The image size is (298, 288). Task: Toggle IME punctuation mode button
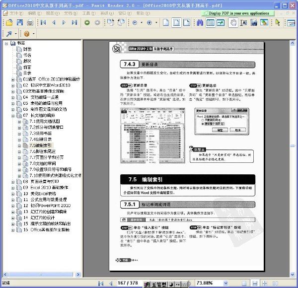coord(178,285)
